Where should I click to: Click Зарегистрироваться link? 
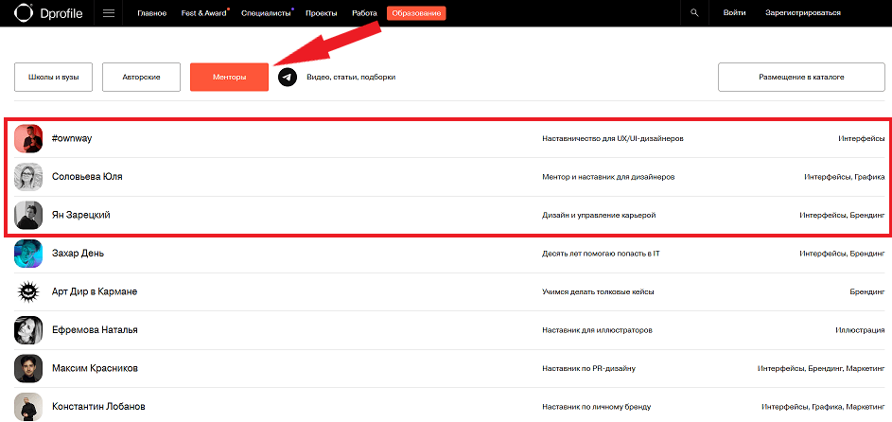(803, 13)
